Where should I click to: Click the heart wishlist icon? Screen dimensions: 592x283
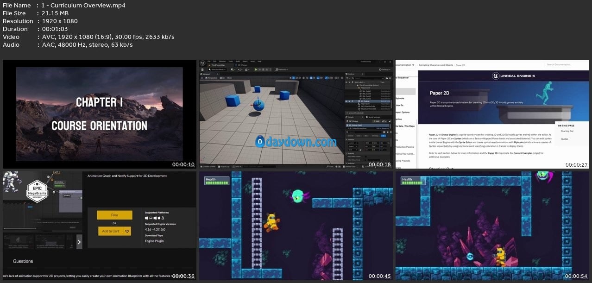pyautogui.click(x=127, y=231)
